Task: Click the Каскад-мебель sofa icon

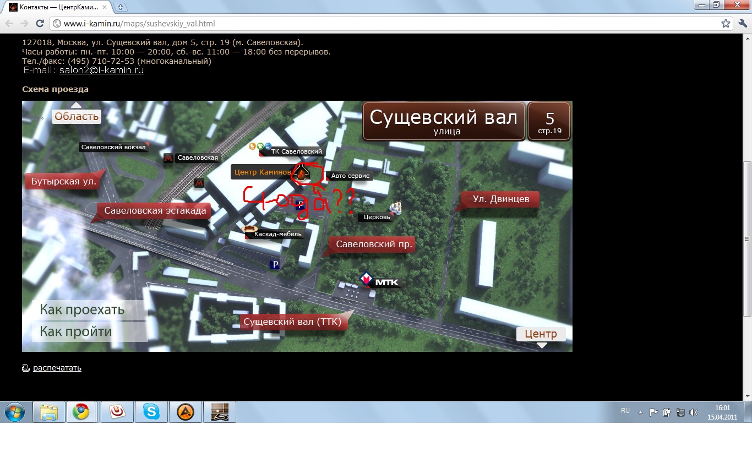Action: pos(249,230)
